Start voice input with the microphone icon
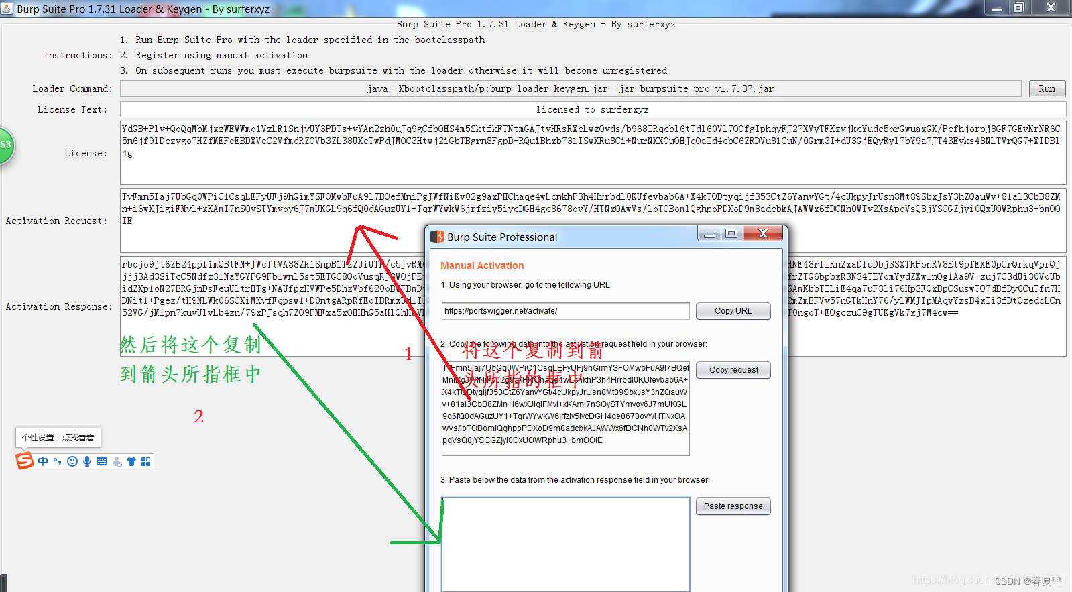Screen dimensions: 1072x592 tap(87, 461)
